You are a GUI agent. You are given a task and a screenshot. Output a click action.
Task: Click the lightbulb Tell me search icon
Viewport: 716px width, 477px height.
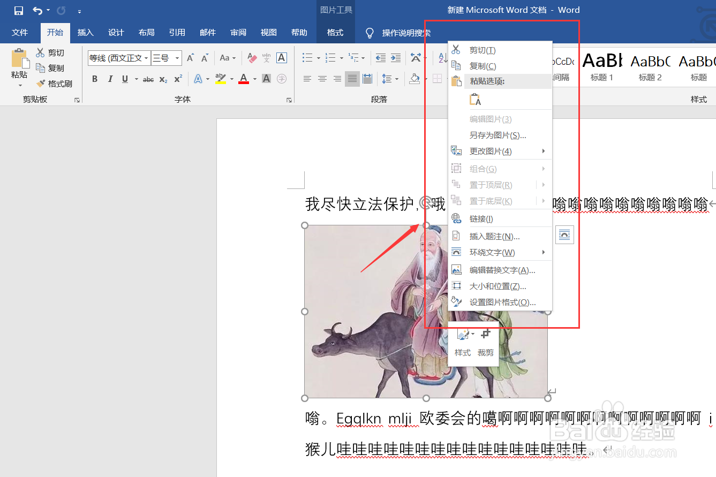click(370, 33)
